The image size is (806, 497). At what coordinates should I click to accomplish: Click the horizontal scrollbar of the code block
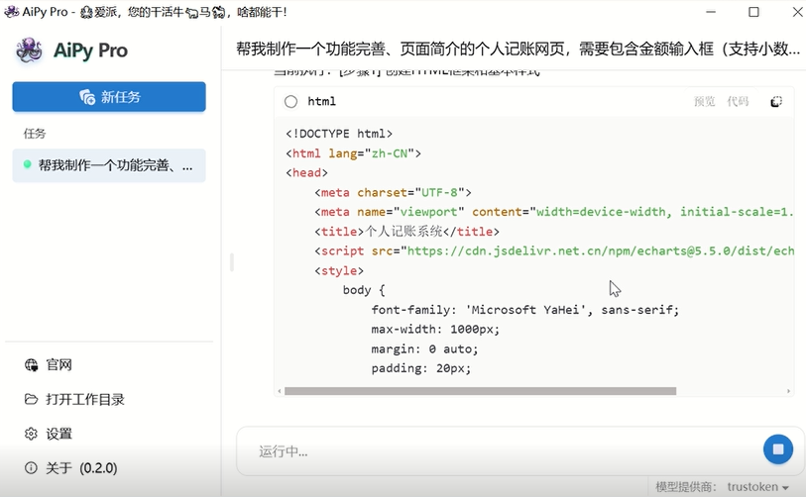[x=480, y=391]
